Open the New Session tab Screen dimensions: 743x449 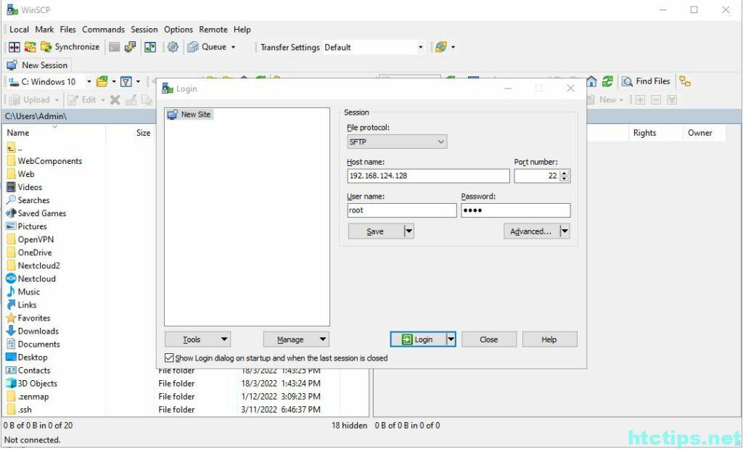[x=38, y=65]
